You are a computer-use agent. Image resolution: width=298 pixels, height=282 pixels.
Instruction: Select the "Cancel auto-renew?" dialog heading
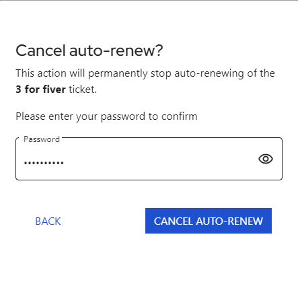(89, 50)
